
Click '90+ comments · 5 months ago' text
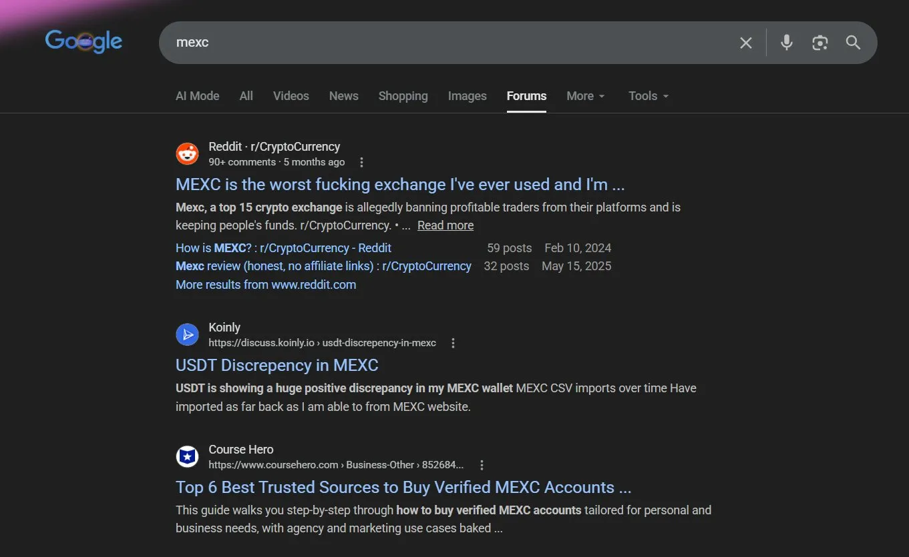[277, 162]
